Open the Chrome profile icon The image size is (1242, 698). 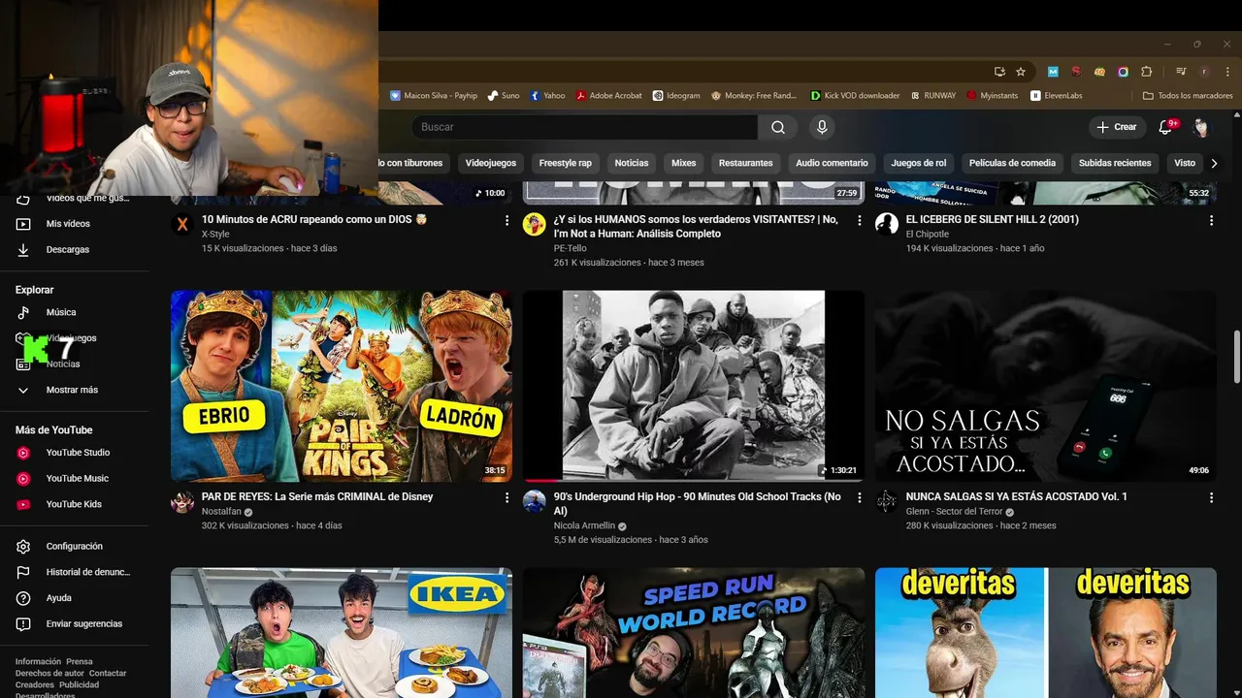click(1204, 72)
